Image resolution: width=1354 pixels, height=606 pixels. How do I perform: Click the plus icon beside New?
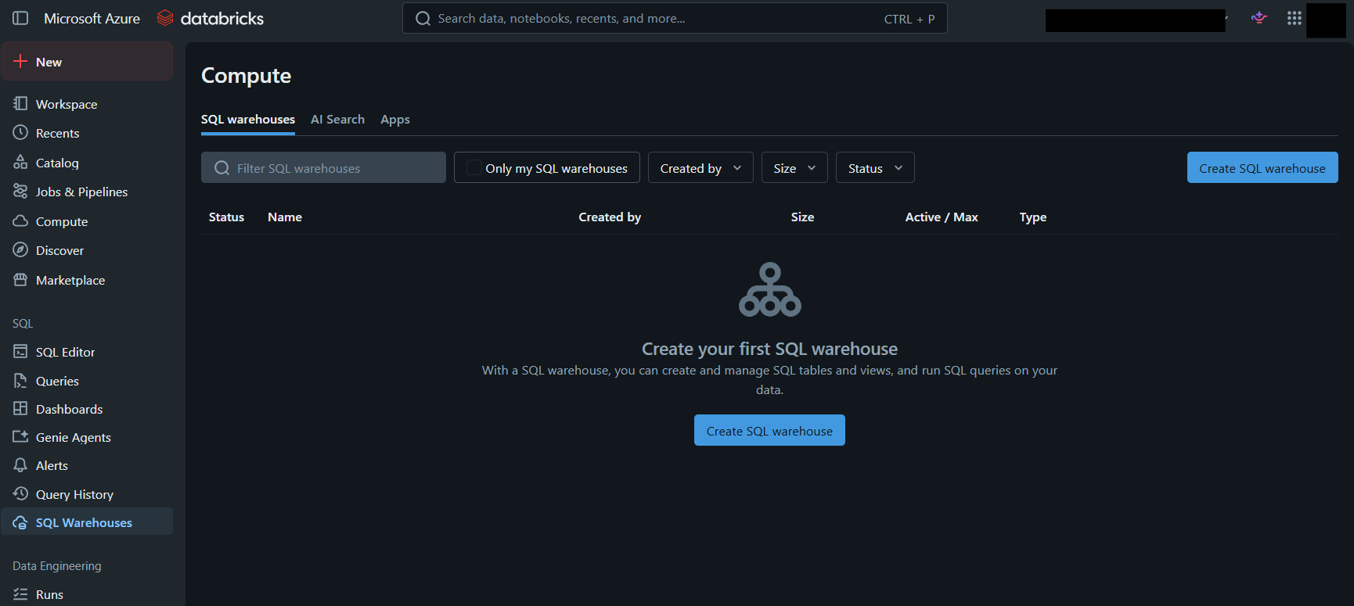20,62
